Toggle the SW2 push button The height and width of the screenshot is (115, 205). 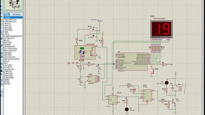click(77, 42)
